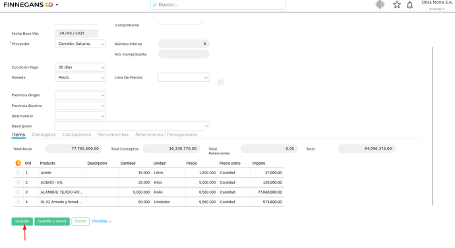455x248 pixels.
Task: Click the price 9,560.000 cell
Action: click(201, 202)
